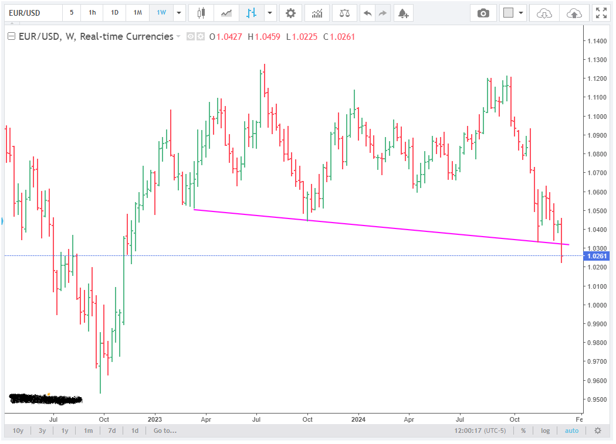This screenshot has height=444, width=616.
Task: Select the 1D timeframe
Action: [x=114, y=13]
